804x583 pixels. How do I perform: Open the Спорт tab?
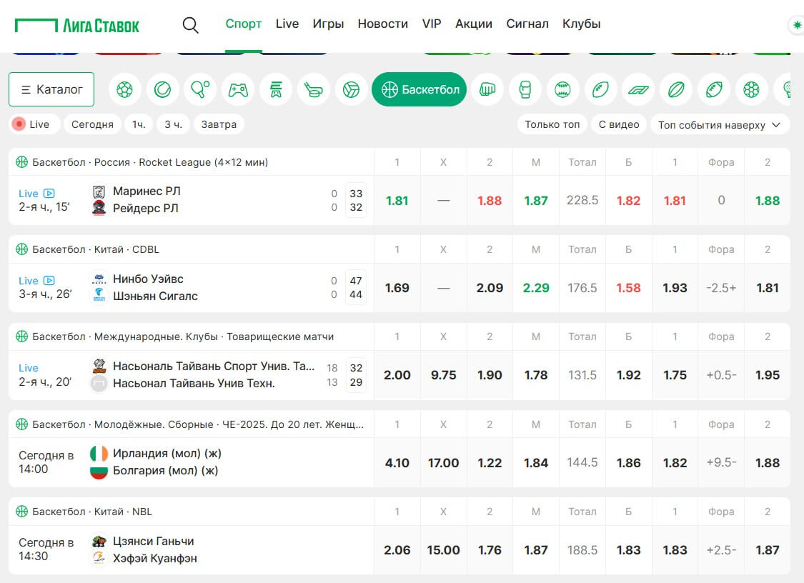[x=244, y=24]
